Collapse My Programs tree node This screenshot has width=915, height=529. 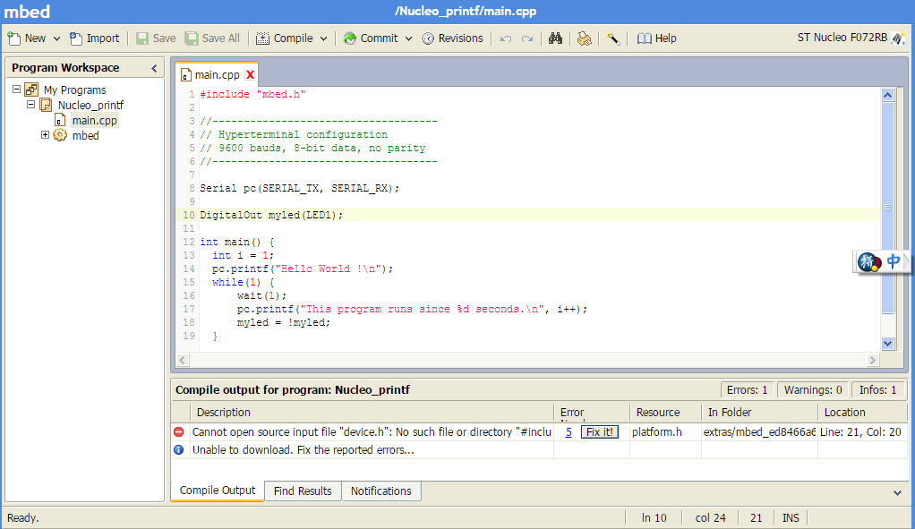[16, 90]
